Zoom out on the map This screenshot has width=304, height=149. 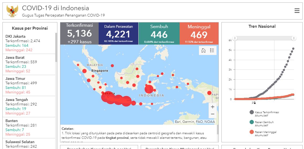tap(213, 114)
